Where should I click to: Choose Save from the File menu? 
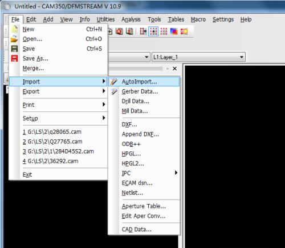click(58, 49)
